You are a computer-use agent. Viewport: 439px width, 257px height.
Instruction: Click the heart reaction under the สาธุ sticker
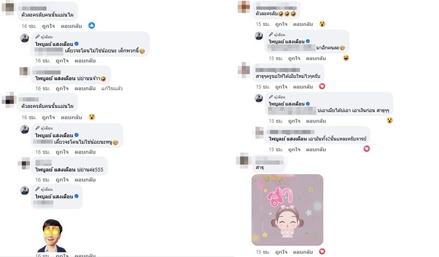[322, 252]
